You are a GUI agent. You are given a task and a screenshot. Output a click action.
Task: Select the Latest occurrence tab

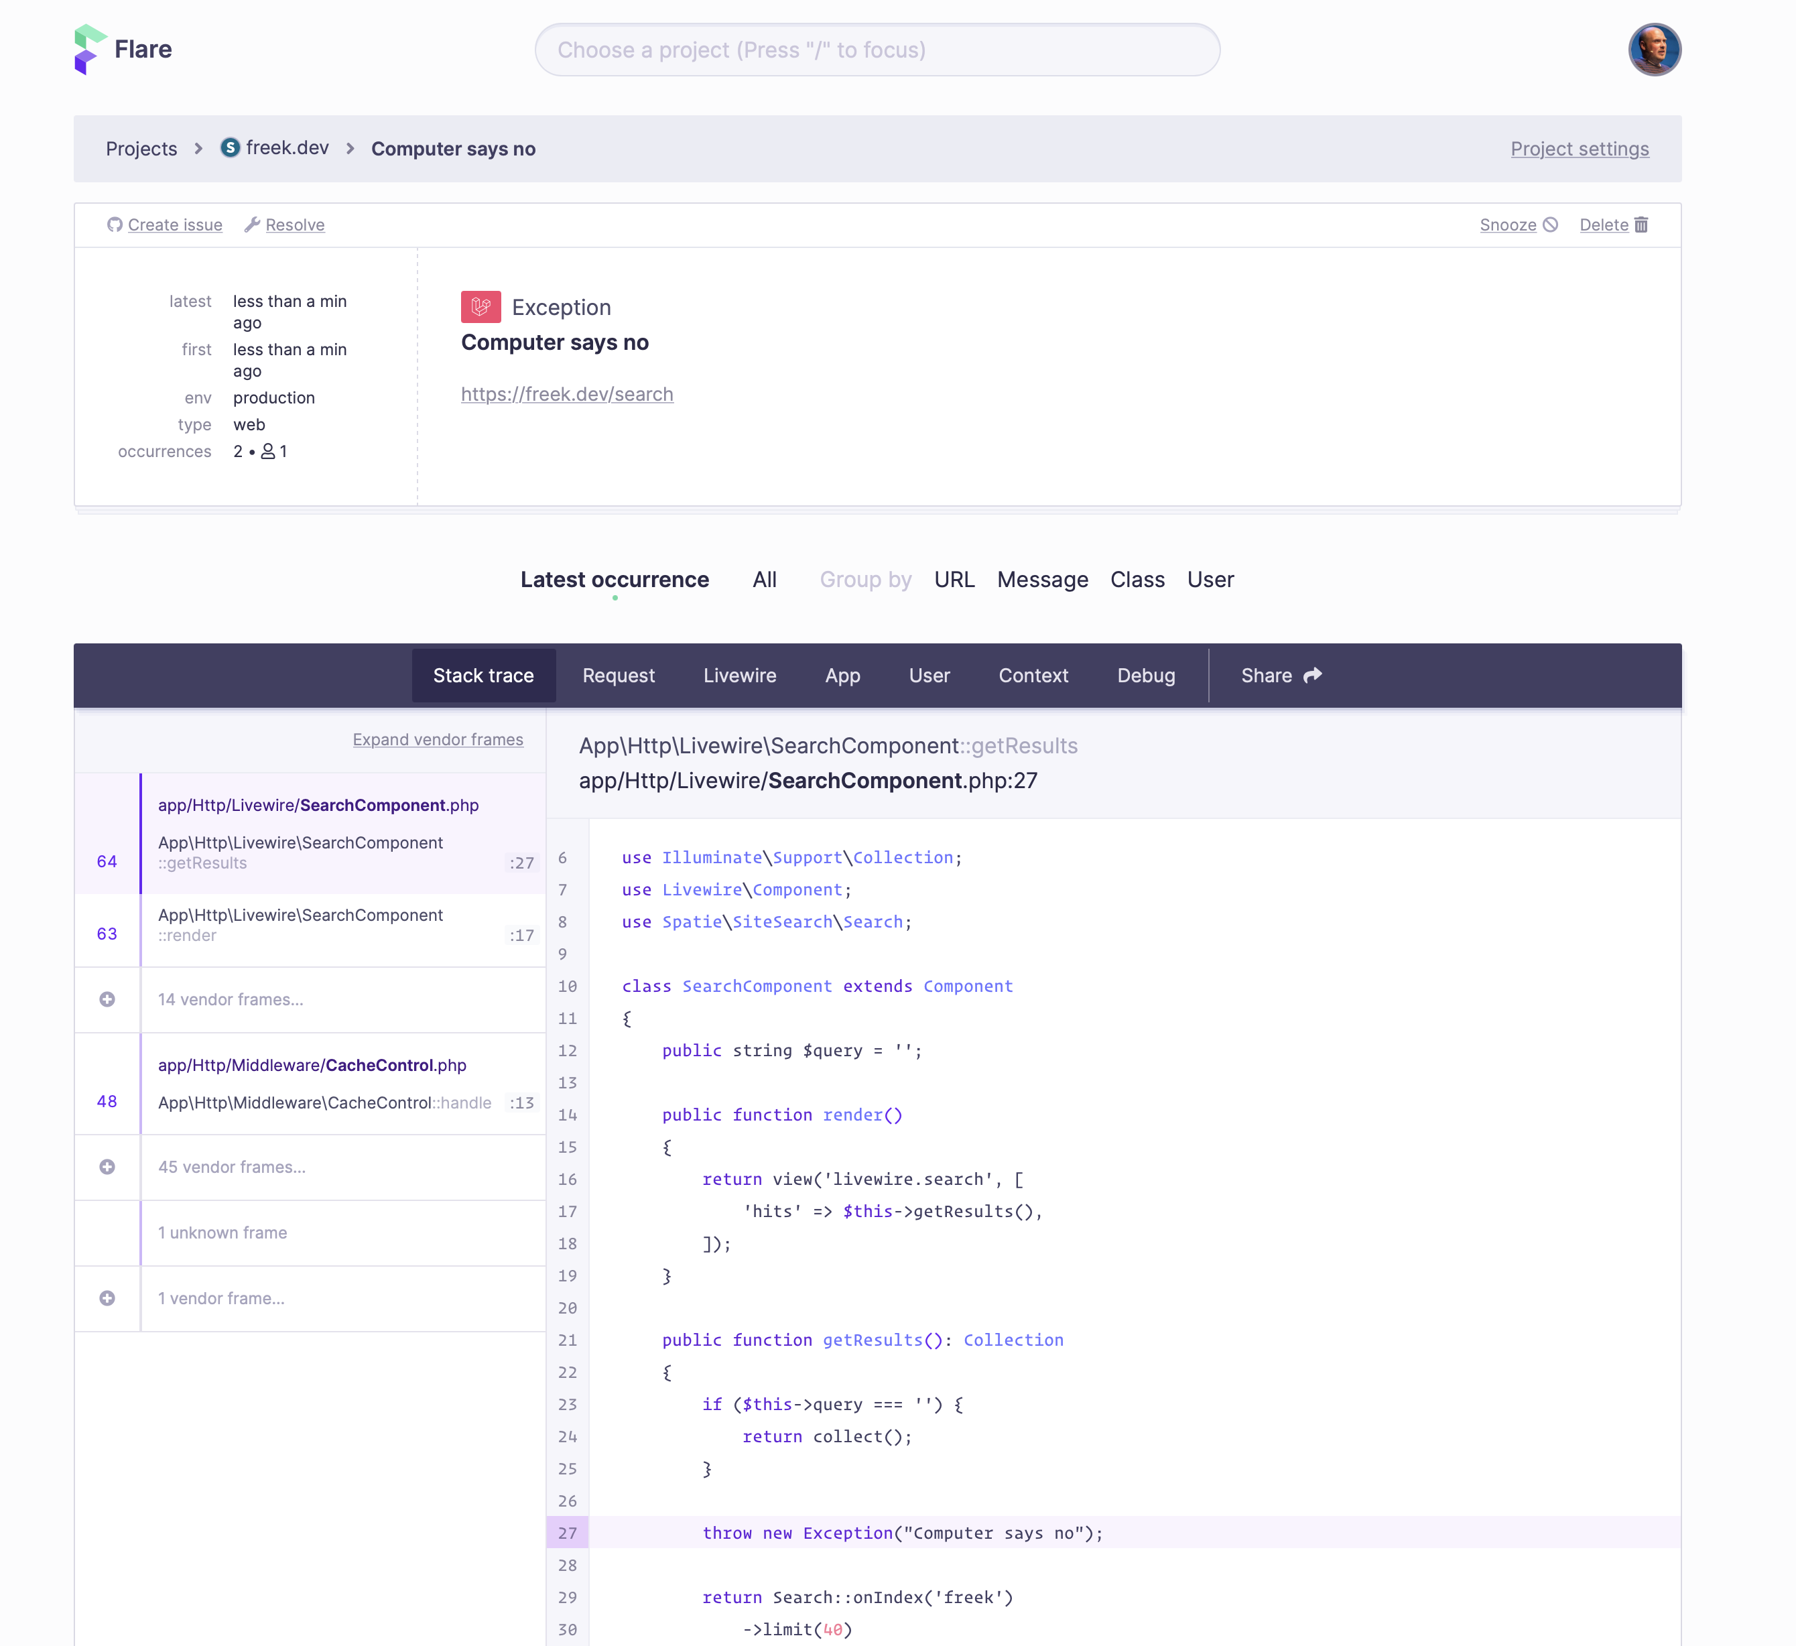click(x=615, y=580)
